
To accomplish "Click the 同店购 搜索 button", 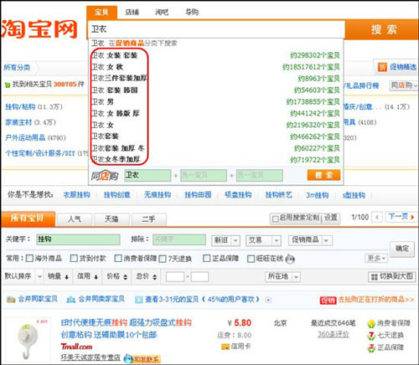I will click(323, 176).
